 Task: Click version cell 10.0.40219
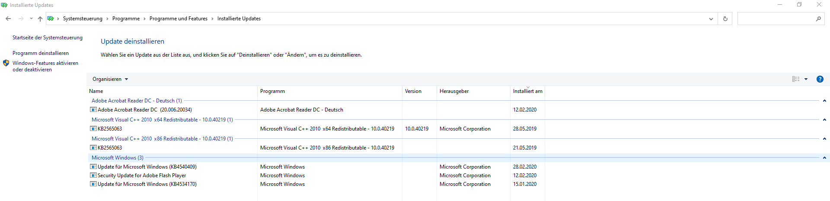tap(417, 129)
